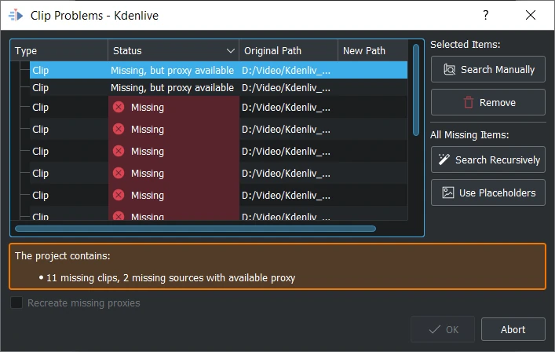
Task: Click the red error icon in first Missing row
Action: [x=119, y=107]
